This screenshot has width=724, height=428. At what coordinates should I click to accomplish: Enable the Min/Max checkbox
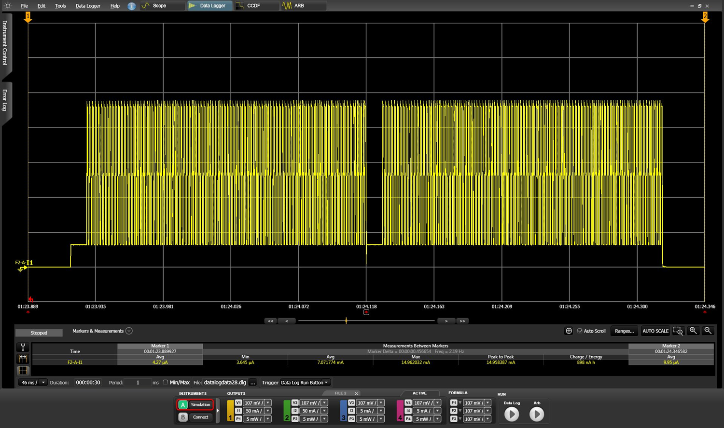click(x=165, y=383)
